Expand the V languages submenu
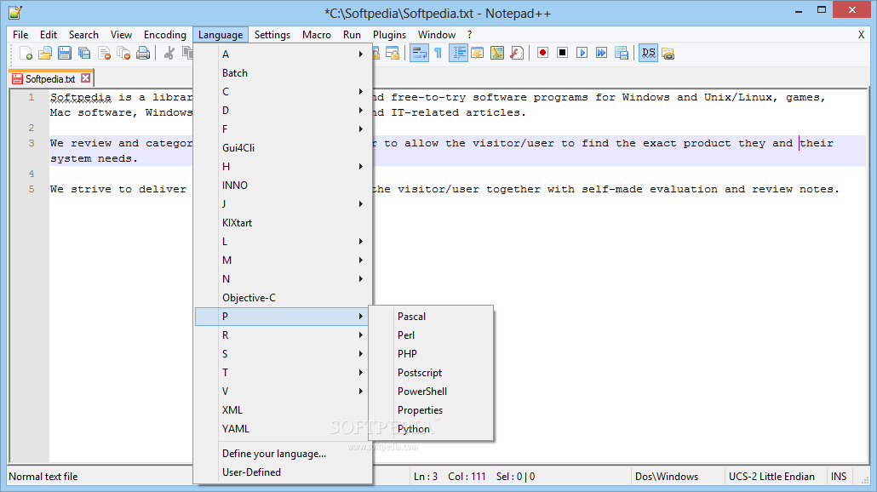This screenshot has width=877, height=492. (284, 392)
